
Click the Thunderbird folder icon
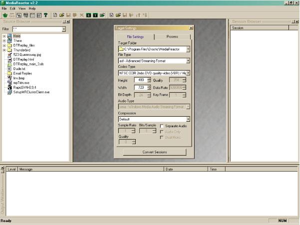tap(9, 50)
